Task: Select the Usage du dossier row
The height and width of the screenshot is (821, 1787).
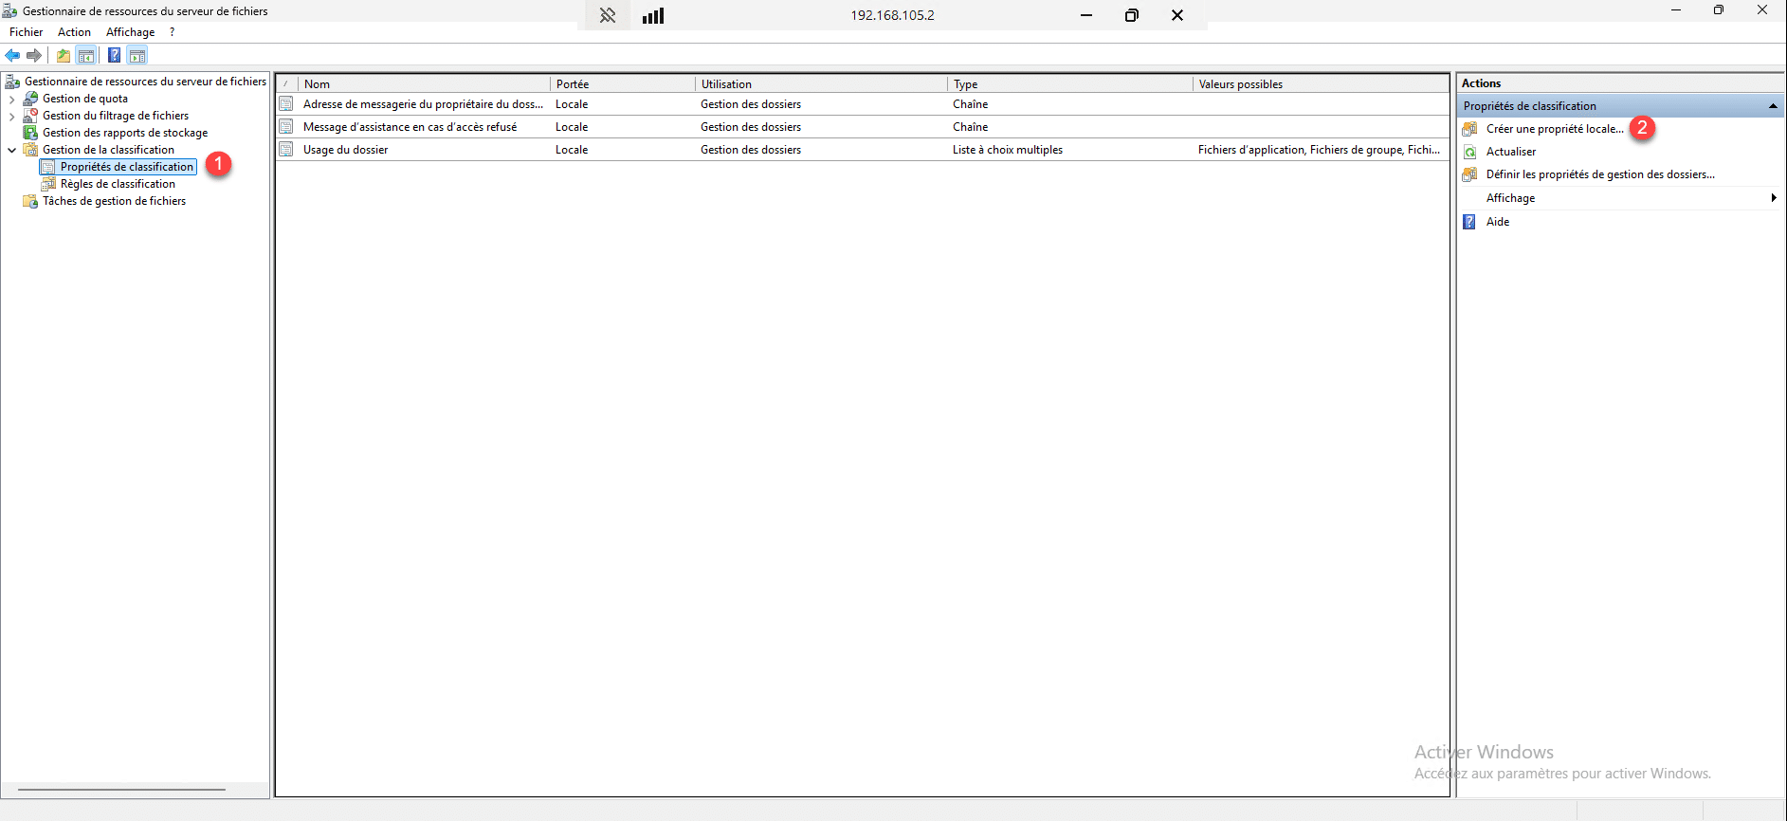Action: (x=863, y=150)
